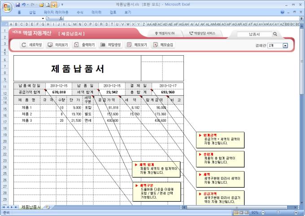Screen dimensions: 305x216
Task: Select the 제품납품서 sheet tab
Action: [x=31, y=207]
